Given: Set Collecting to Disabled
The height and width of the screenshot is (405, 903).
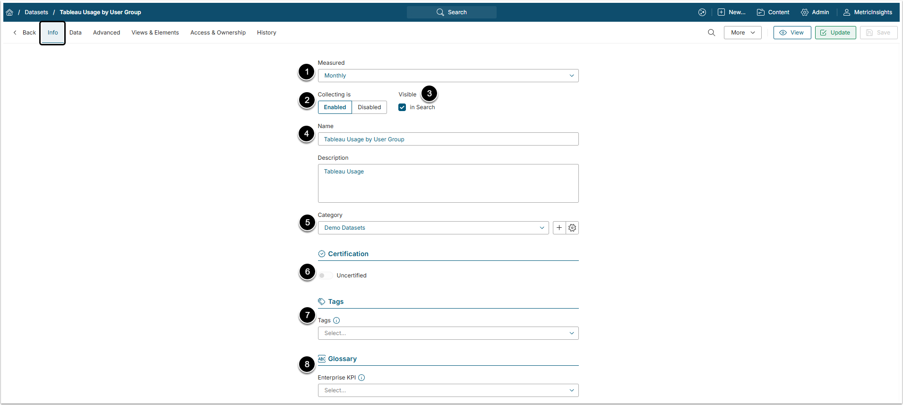Looking at the screenshot, I should tap(370, 107).
